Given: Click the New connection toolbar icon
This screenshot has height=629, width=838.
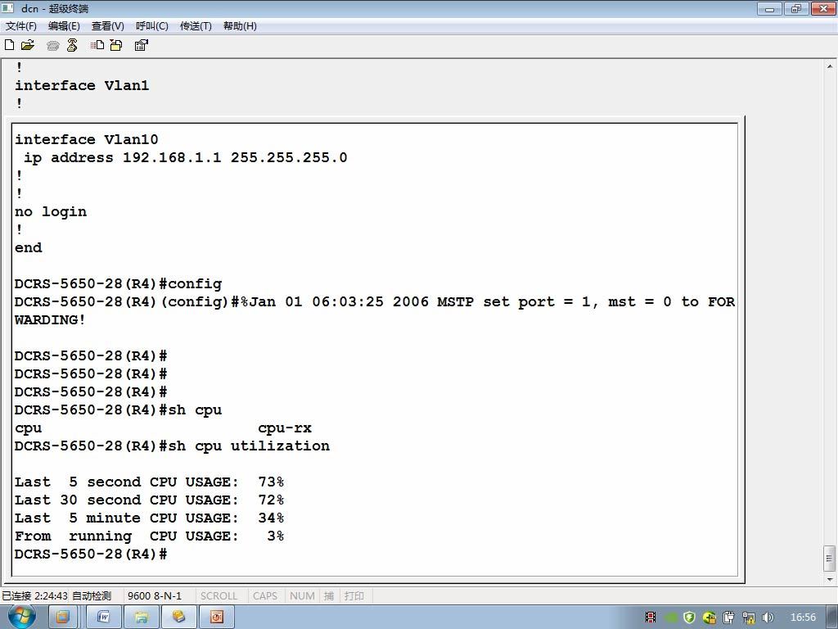Looking at the screenshot, I should tap(9, 45).
